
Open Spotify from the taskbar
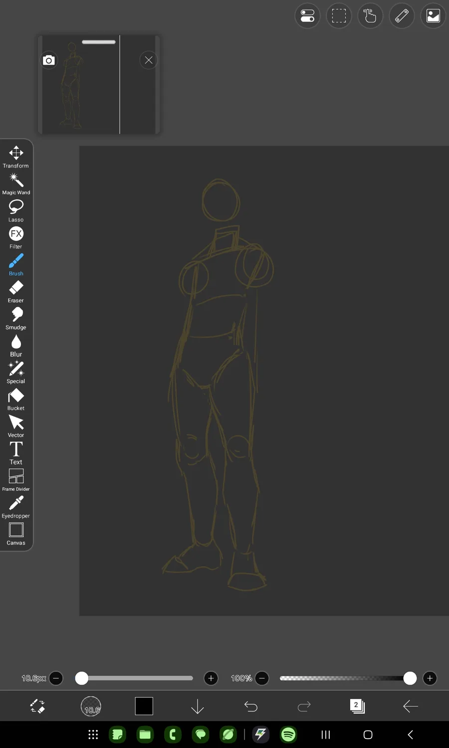point(288,735)
